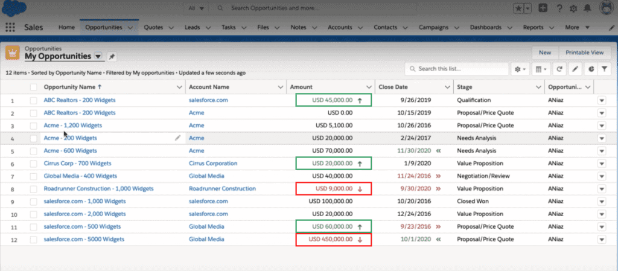Select Roadrunner Construction row checkbox
618x271 pixels.
(34, 189)
